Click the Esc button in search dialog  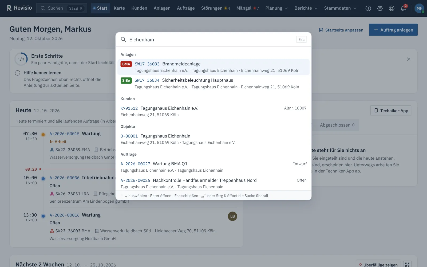coord(301,40)
